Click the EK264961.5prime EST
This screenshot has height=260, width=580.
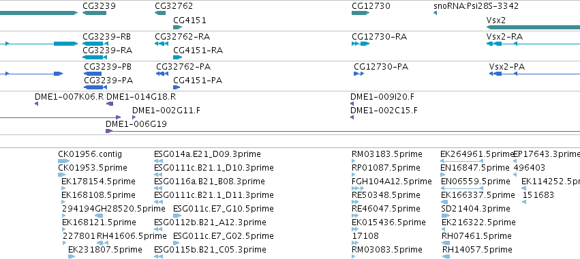pyautogui.click(x=477, y=154)
